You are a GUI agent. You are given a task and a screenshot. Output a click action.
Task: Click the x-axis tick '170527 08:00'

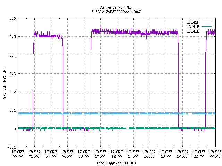coord(84,154)
